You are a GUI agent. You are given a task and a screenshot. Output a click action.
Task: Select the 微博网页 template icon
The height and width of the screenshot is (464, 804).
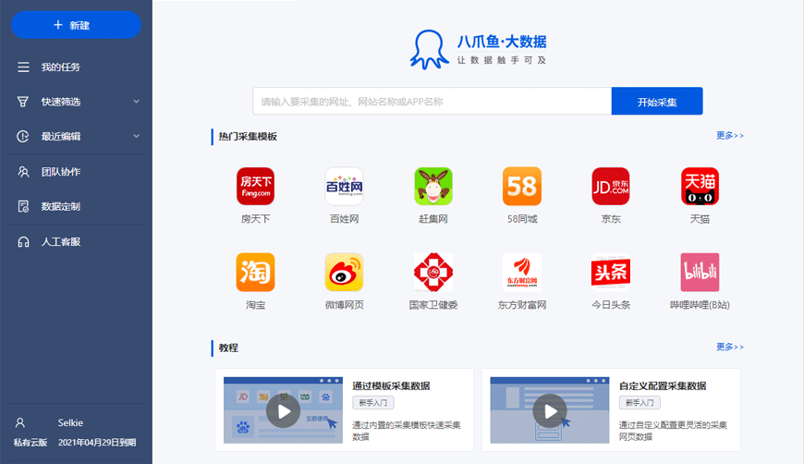click(x=344, y=273)
